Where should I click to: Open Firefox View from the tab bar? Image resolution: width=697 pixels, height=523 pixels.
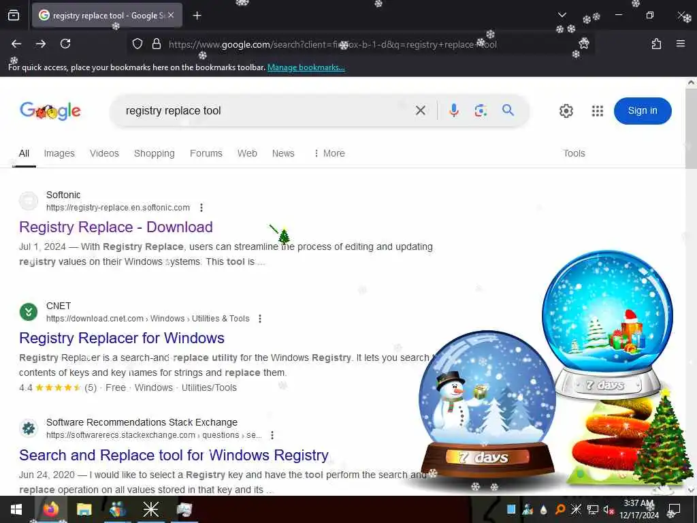click(14, 16)
